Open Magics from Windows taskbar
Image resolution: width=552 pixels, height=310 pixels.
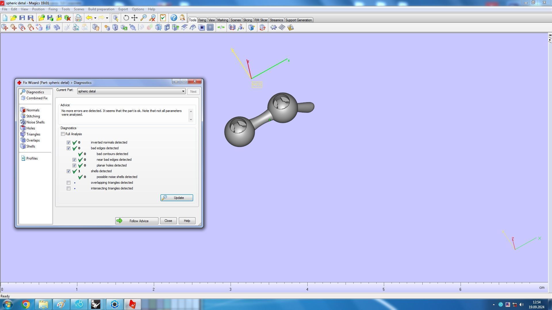[x=132, y=304]
